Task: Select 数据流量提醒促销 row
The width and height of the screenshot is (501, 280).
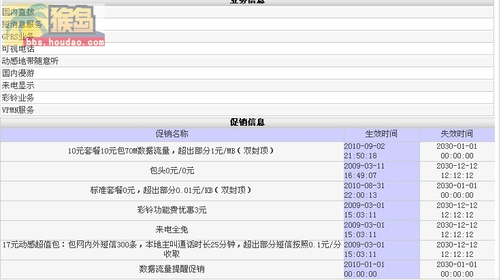Action: [x=172, y=269]
